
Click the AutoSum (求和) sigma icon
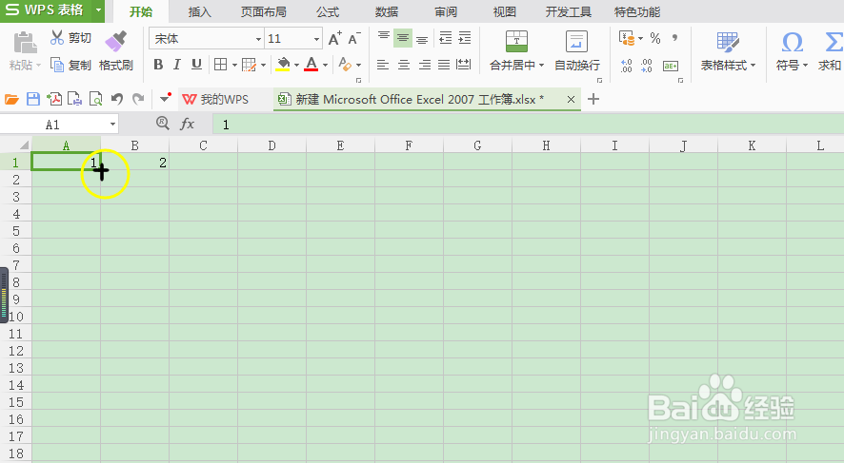click(x=834, y=42)
